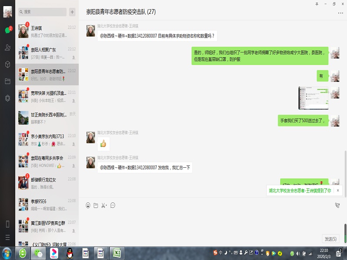Open the 崇阳人相聚广东 group chat
The image size is (347, 260).
[47, 53]
